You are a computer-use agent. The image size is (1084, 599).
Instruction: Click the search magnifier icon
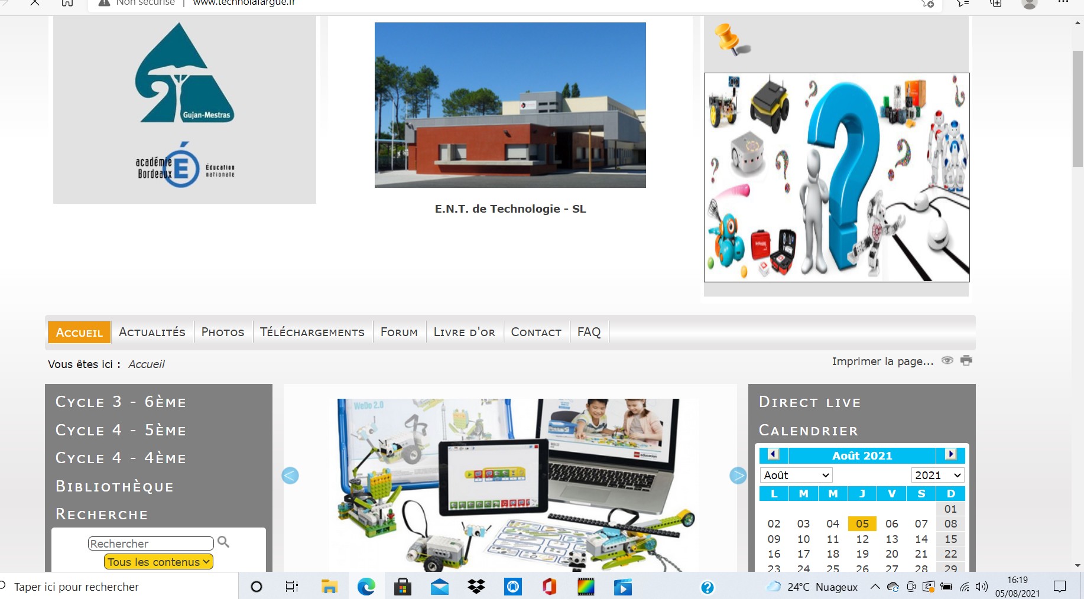coord(223,542)
